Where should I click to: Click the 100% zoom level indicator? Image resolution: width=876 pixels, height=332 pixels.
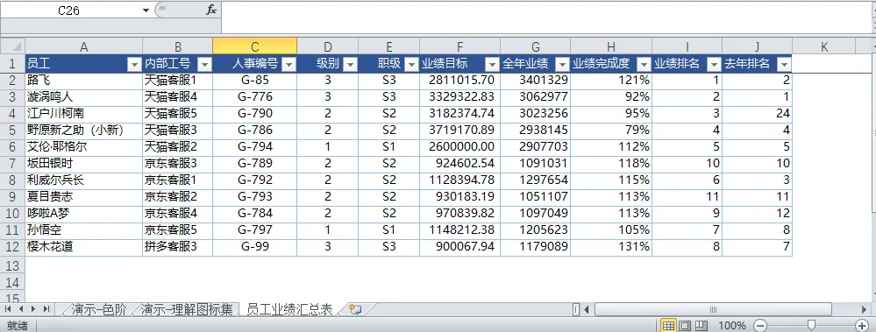coord(732,325)
